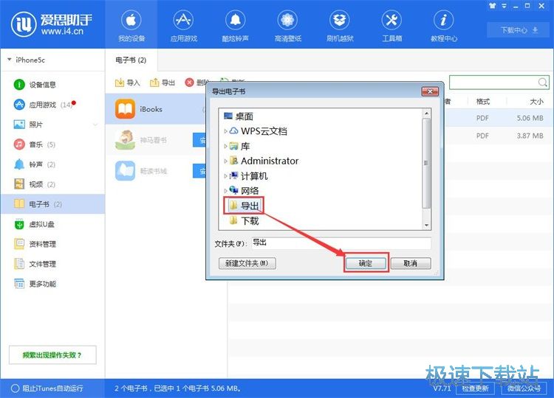This screenshot has width=554, height=398.
Task: Expand the 计算机 tree node
Action: (225, 175)
